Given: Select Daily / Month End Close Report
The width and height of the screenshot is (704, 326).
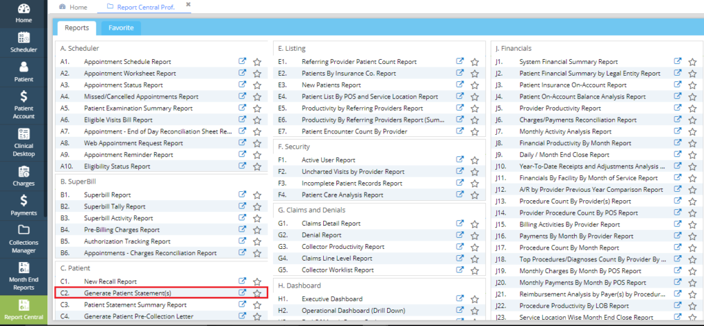Looking at the screenshot, I should pyautogui.click(x=566, y=155).
